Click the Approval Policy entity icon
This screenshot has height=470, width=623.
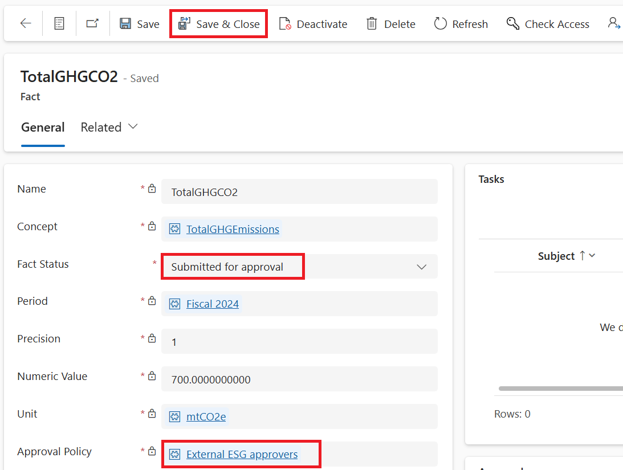coord(175,455)
